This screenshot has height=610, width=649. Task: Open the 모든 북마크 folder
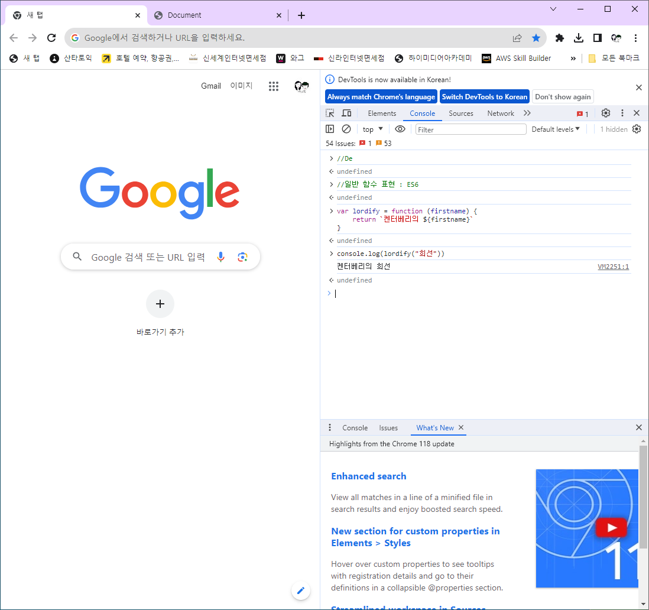click(x=614, y=59)
